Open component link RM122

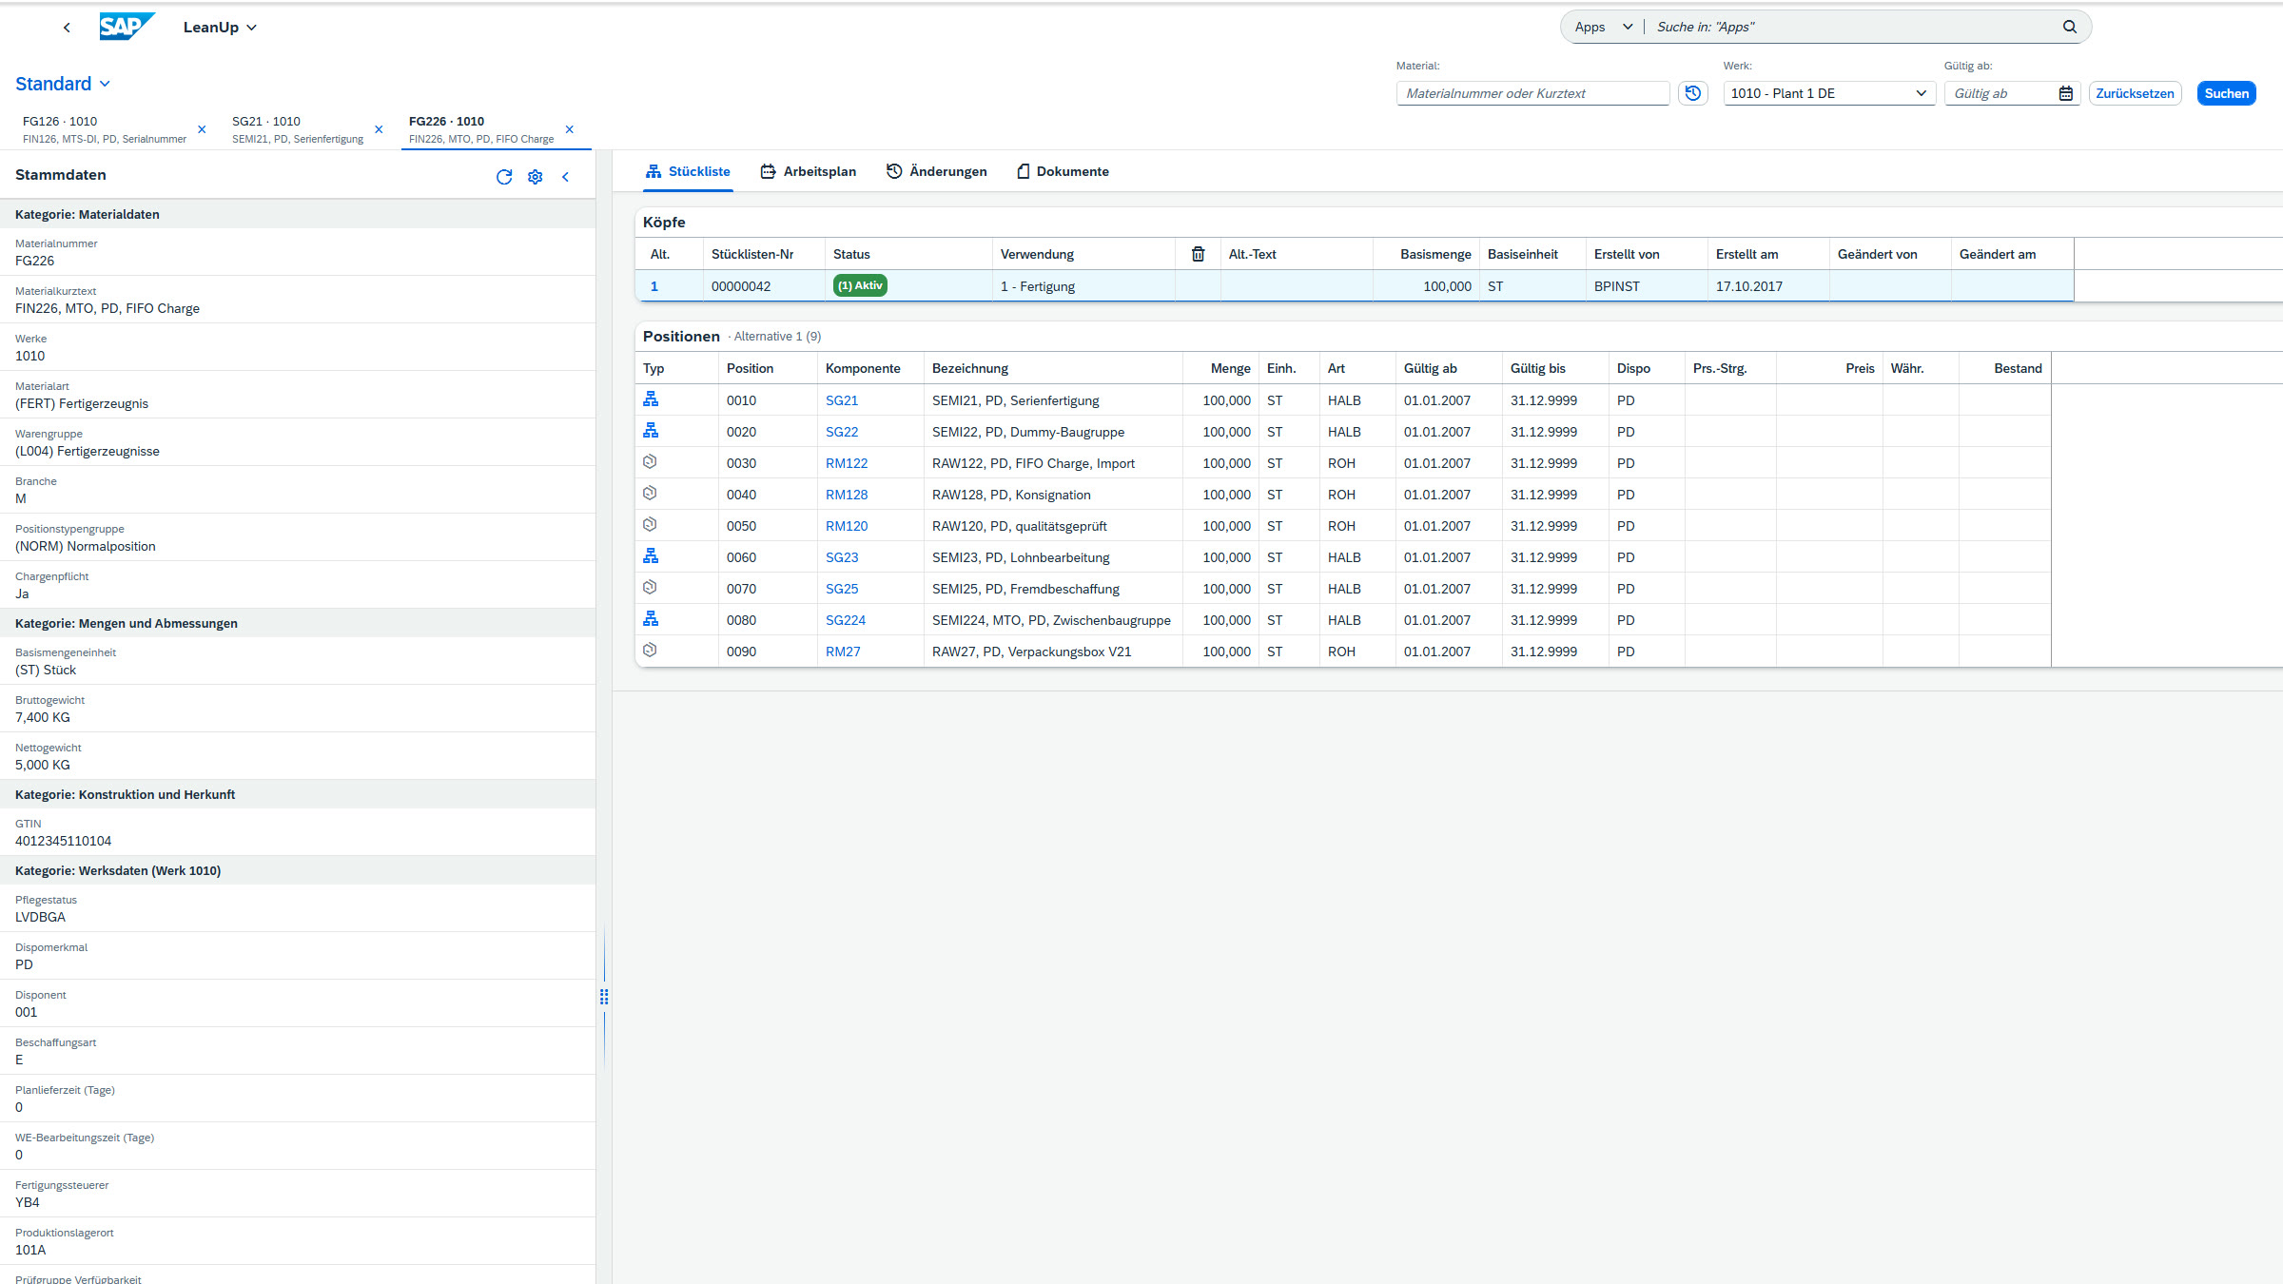click(x=847, y=463)
